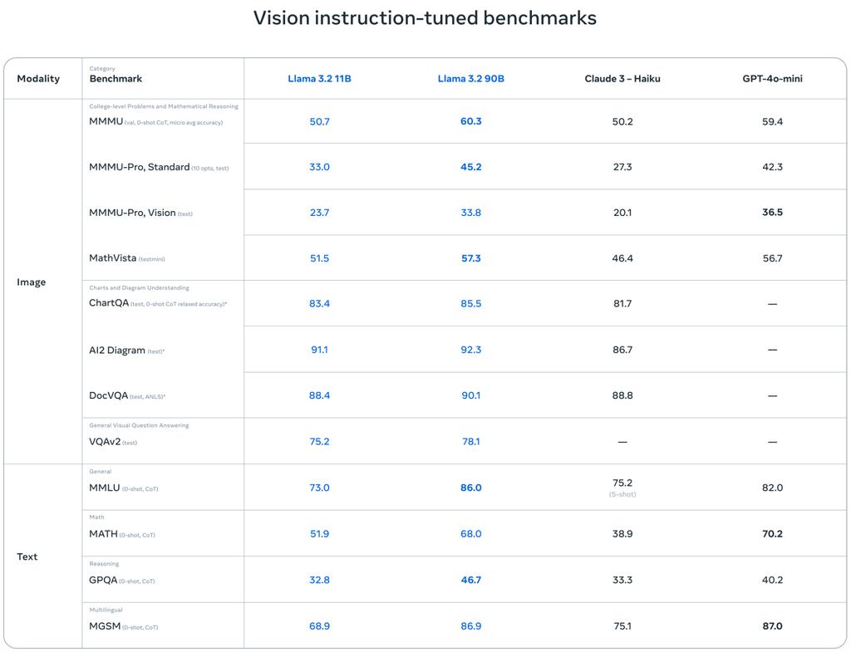Screen dimensions: 851x652
Task: Click the AI2 Diagram benchmark label
Action: click(117, 351)
